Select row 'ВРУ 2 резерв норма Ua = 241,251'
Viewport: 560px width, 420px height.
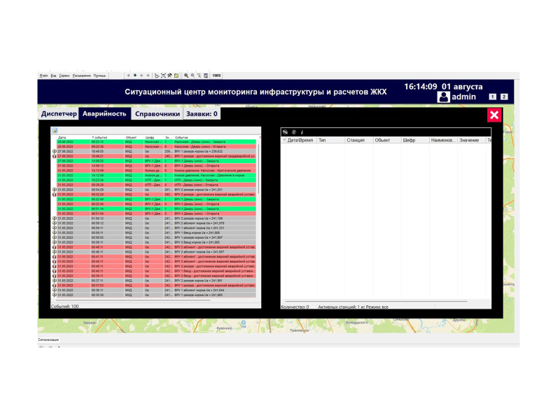point(156,190)
